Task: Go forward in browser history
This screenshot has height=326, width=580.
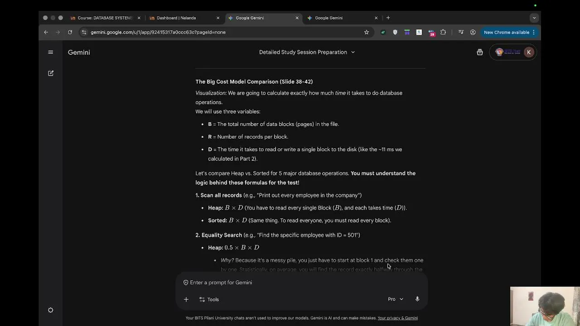Action: pos(58,32)
